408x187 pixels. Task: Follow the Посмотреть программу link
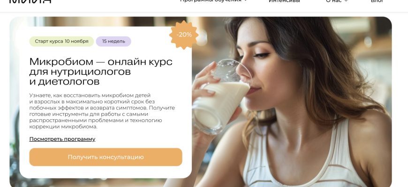[62, 139]
